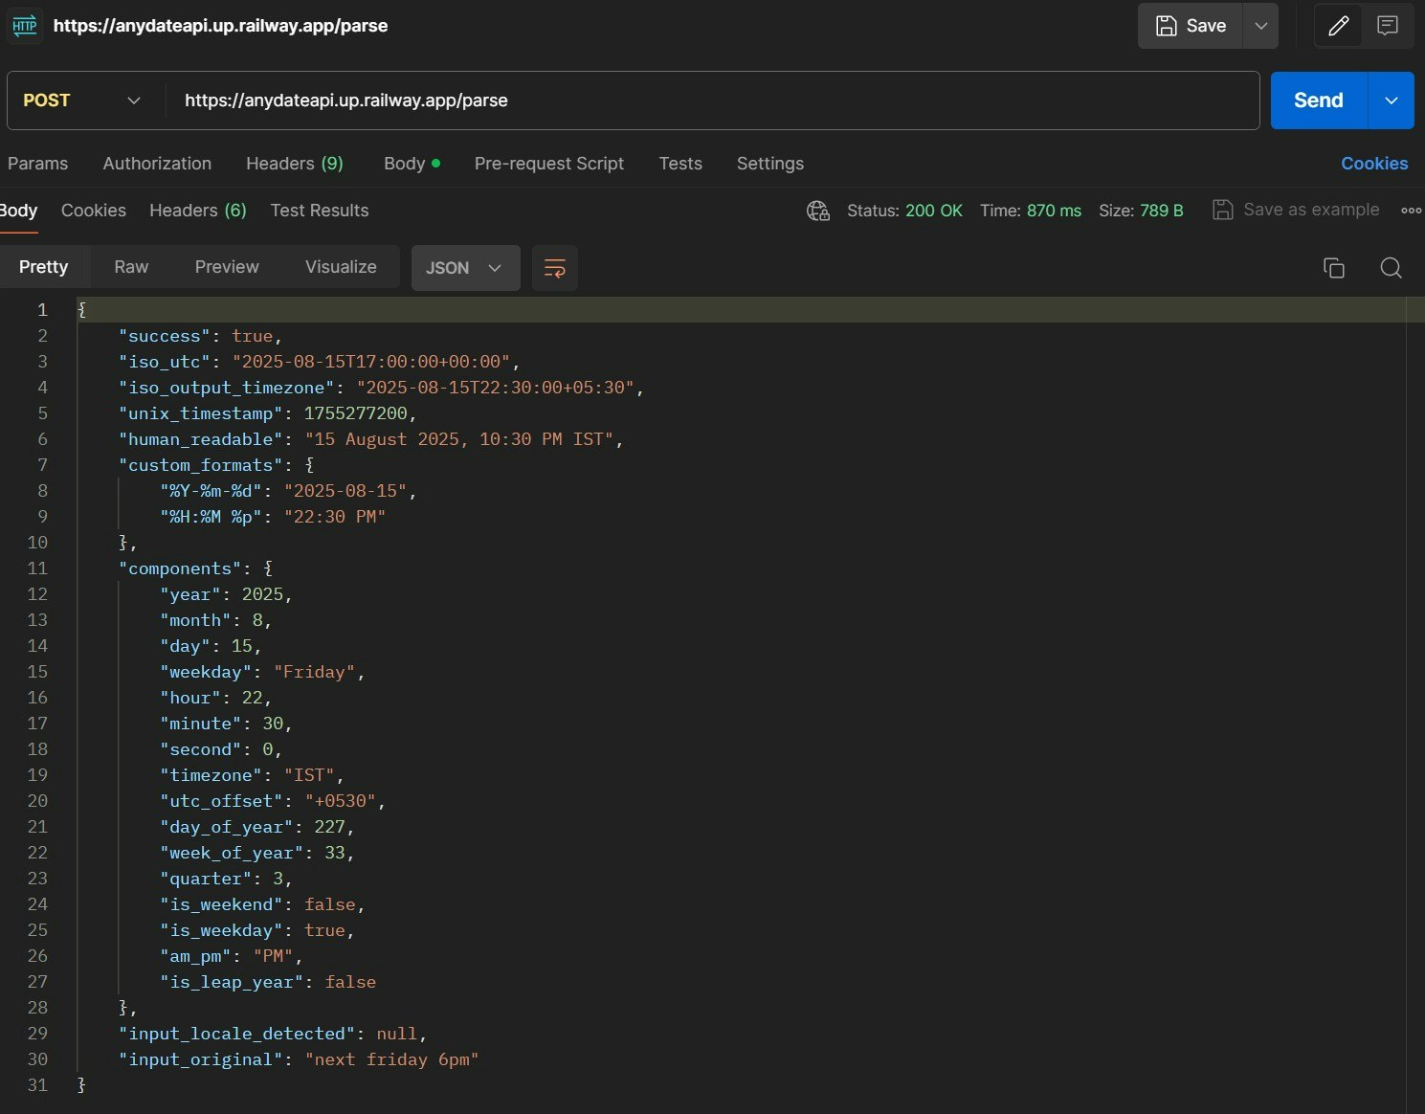This screenshot has width=1425, height=1114.
Task: Open the Pre-request Script tab
Action: (x=549, y=164)
